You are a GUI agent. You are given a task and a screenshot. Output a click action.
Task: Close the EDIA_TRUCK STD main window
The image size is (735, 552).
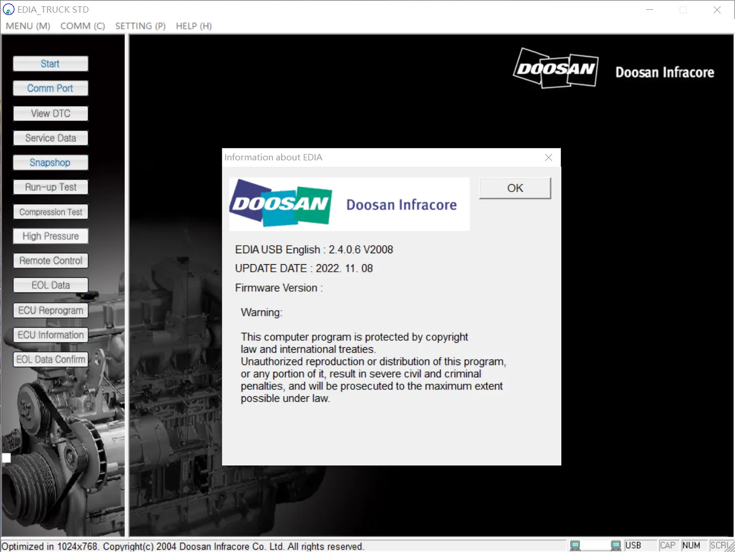click(717, 10)
